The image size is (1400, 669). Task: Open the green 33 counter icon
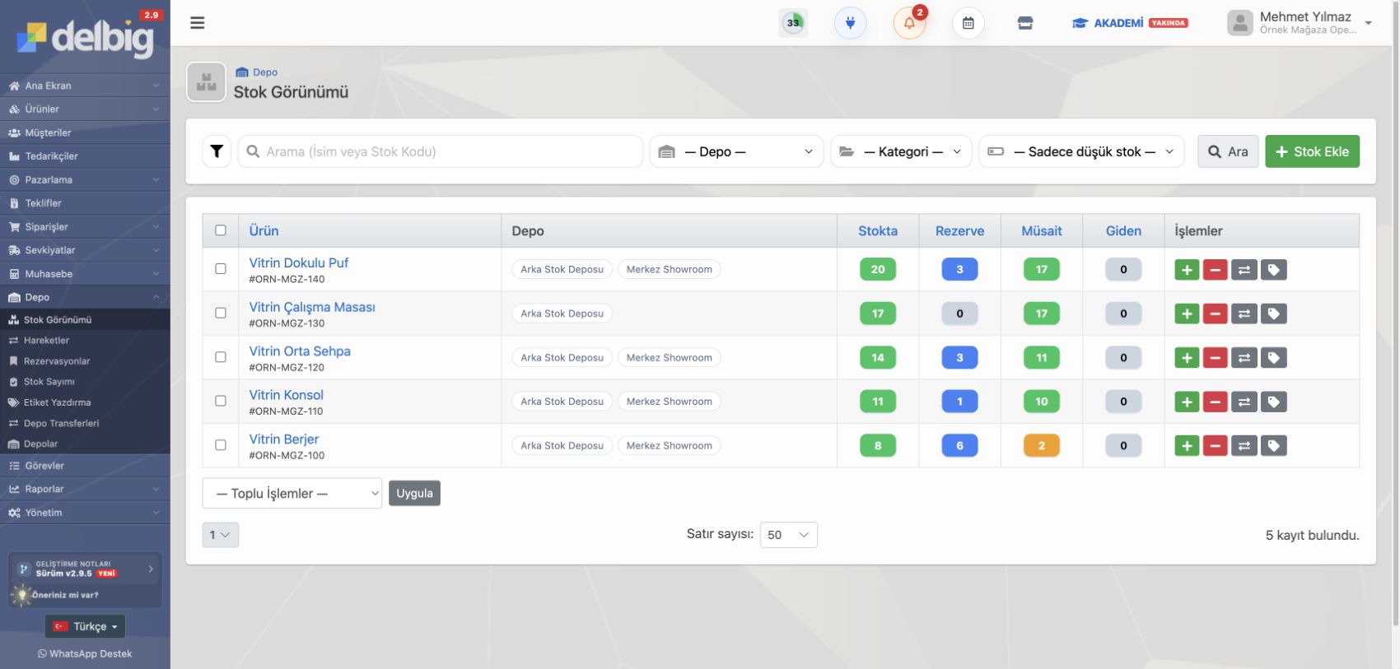pos(793,23)
